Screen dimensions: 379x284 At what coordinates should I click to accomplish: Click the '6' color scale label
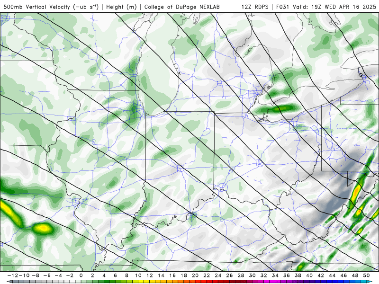click(x=115, y=275)
